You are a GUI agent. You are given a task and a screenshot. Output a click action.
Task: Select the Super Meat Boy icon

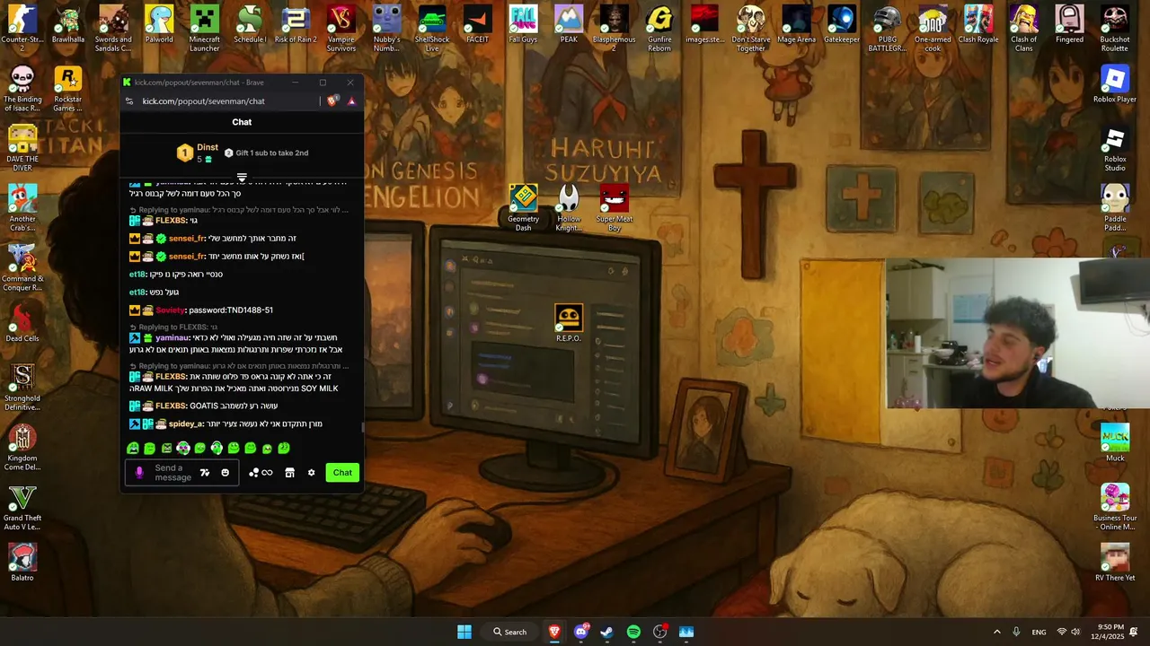[x=615, y=207]
